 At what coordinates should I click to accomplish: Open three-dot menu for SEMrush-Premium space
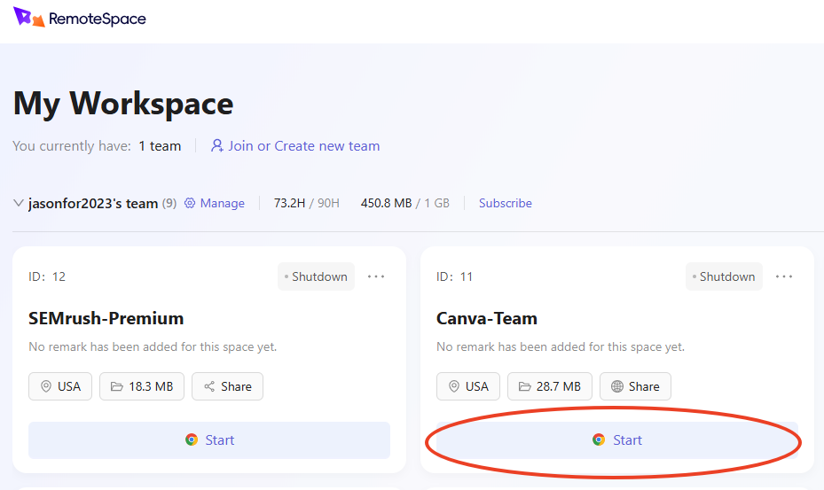coord(376,276)
